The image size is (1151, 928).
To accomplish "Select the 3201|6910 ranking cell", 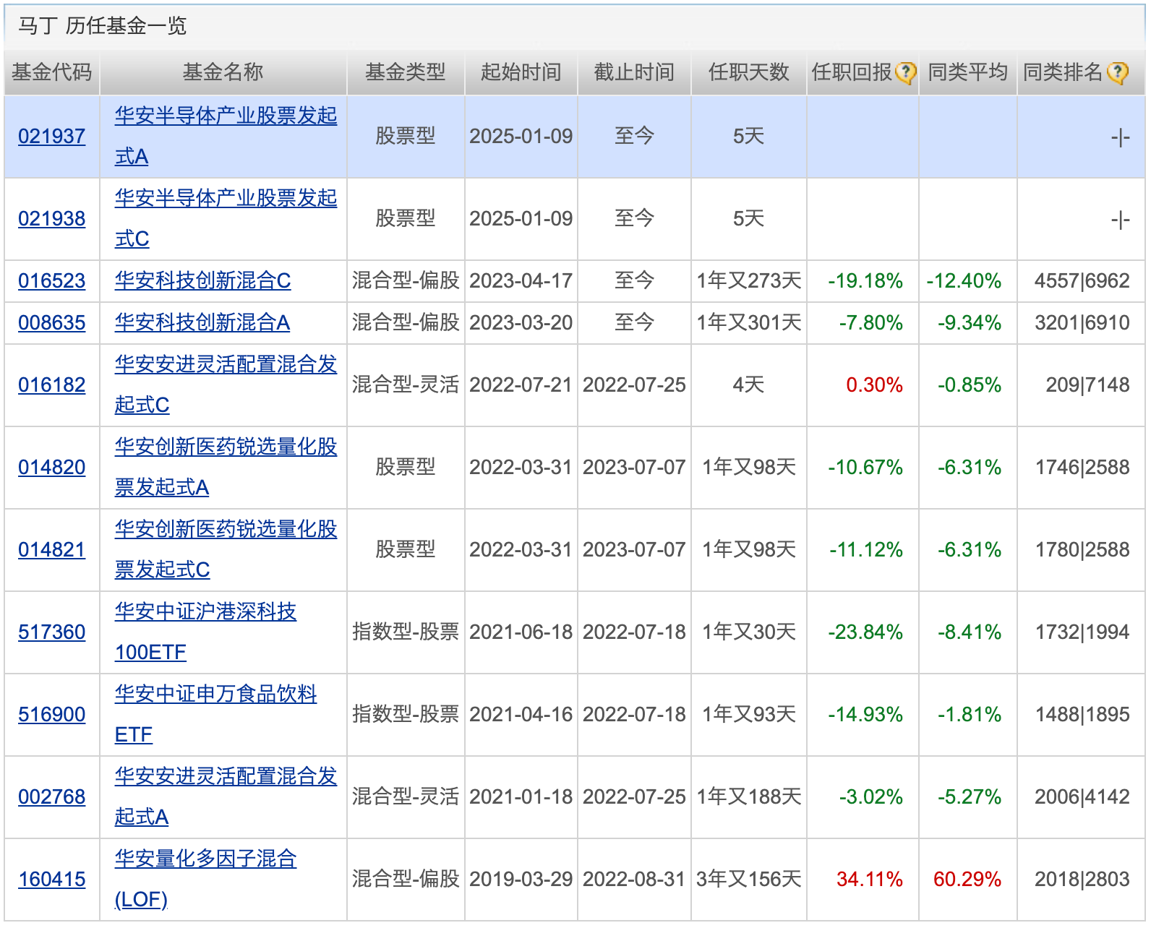I will (x=1082, y=323).
